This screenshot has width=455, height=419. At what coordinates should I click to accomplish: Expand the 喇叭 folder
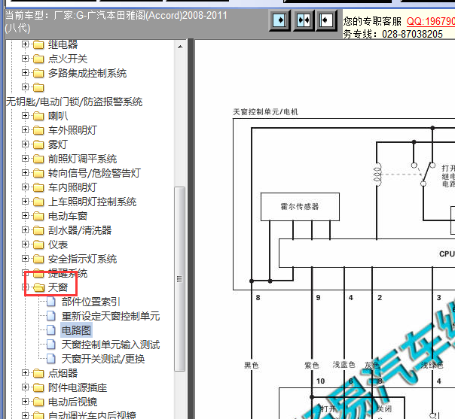[x=26, y=116]
